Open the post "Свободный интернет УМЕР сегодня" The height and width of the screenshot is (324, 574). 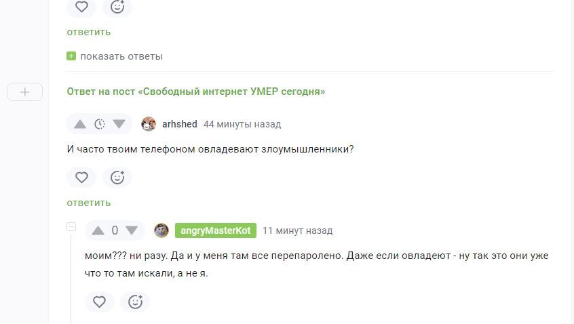pyautogui.click(x=195, y=92)
